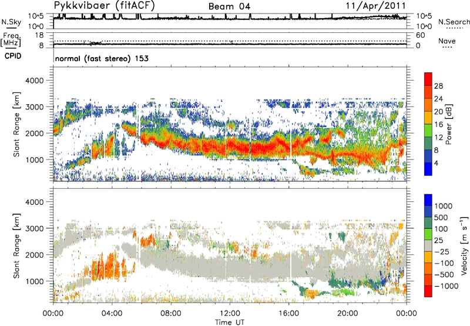Image resolution: width=470 pixels, height=326 pixels.
Task: Click the 'Freq. [MHz]' axis label
Action: tap(11, 40)
